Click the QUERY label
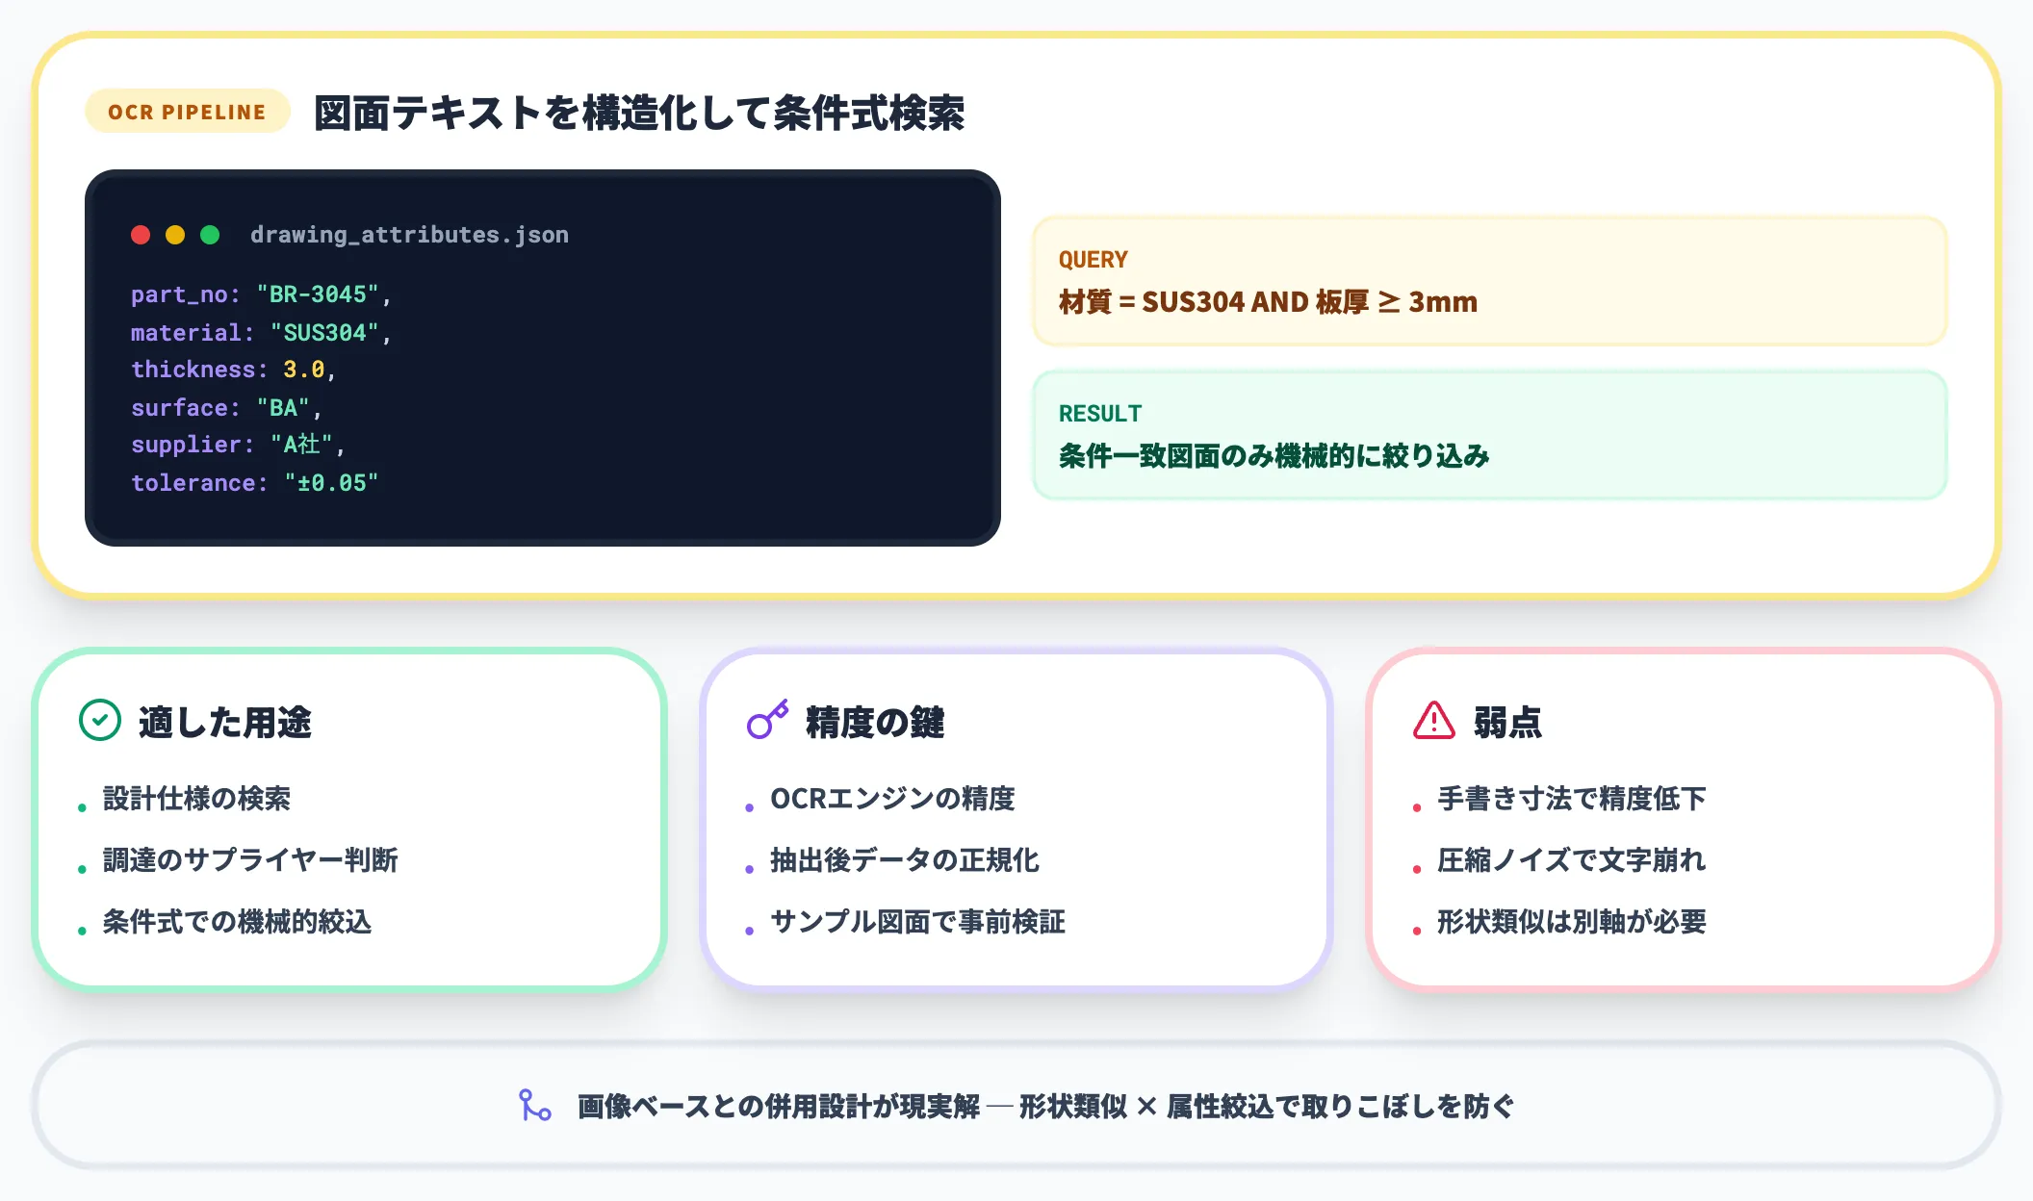 coord(1094,260)
